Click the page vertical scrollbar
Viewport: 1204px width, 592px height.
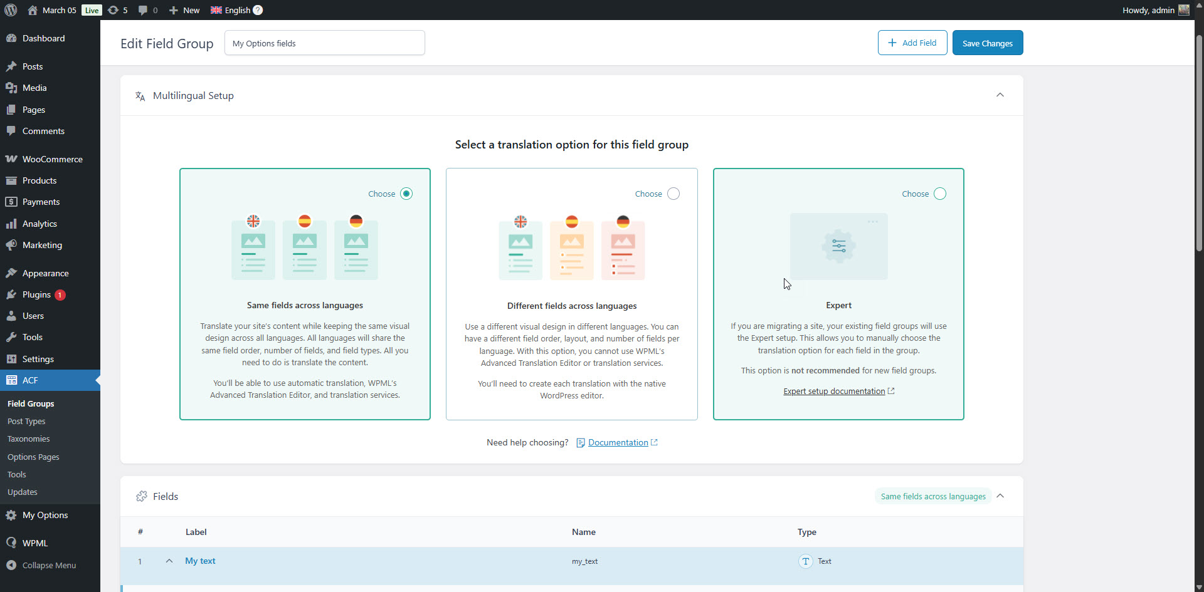pyautogui.click(x=1199, y=143)
